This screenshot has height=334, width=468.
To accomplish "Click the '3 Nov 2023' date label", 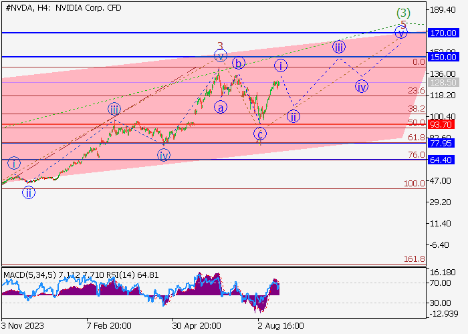I will click(22, 325).
